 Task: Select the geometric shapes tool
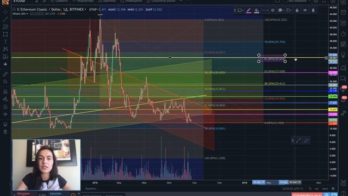tap(5, 34)
